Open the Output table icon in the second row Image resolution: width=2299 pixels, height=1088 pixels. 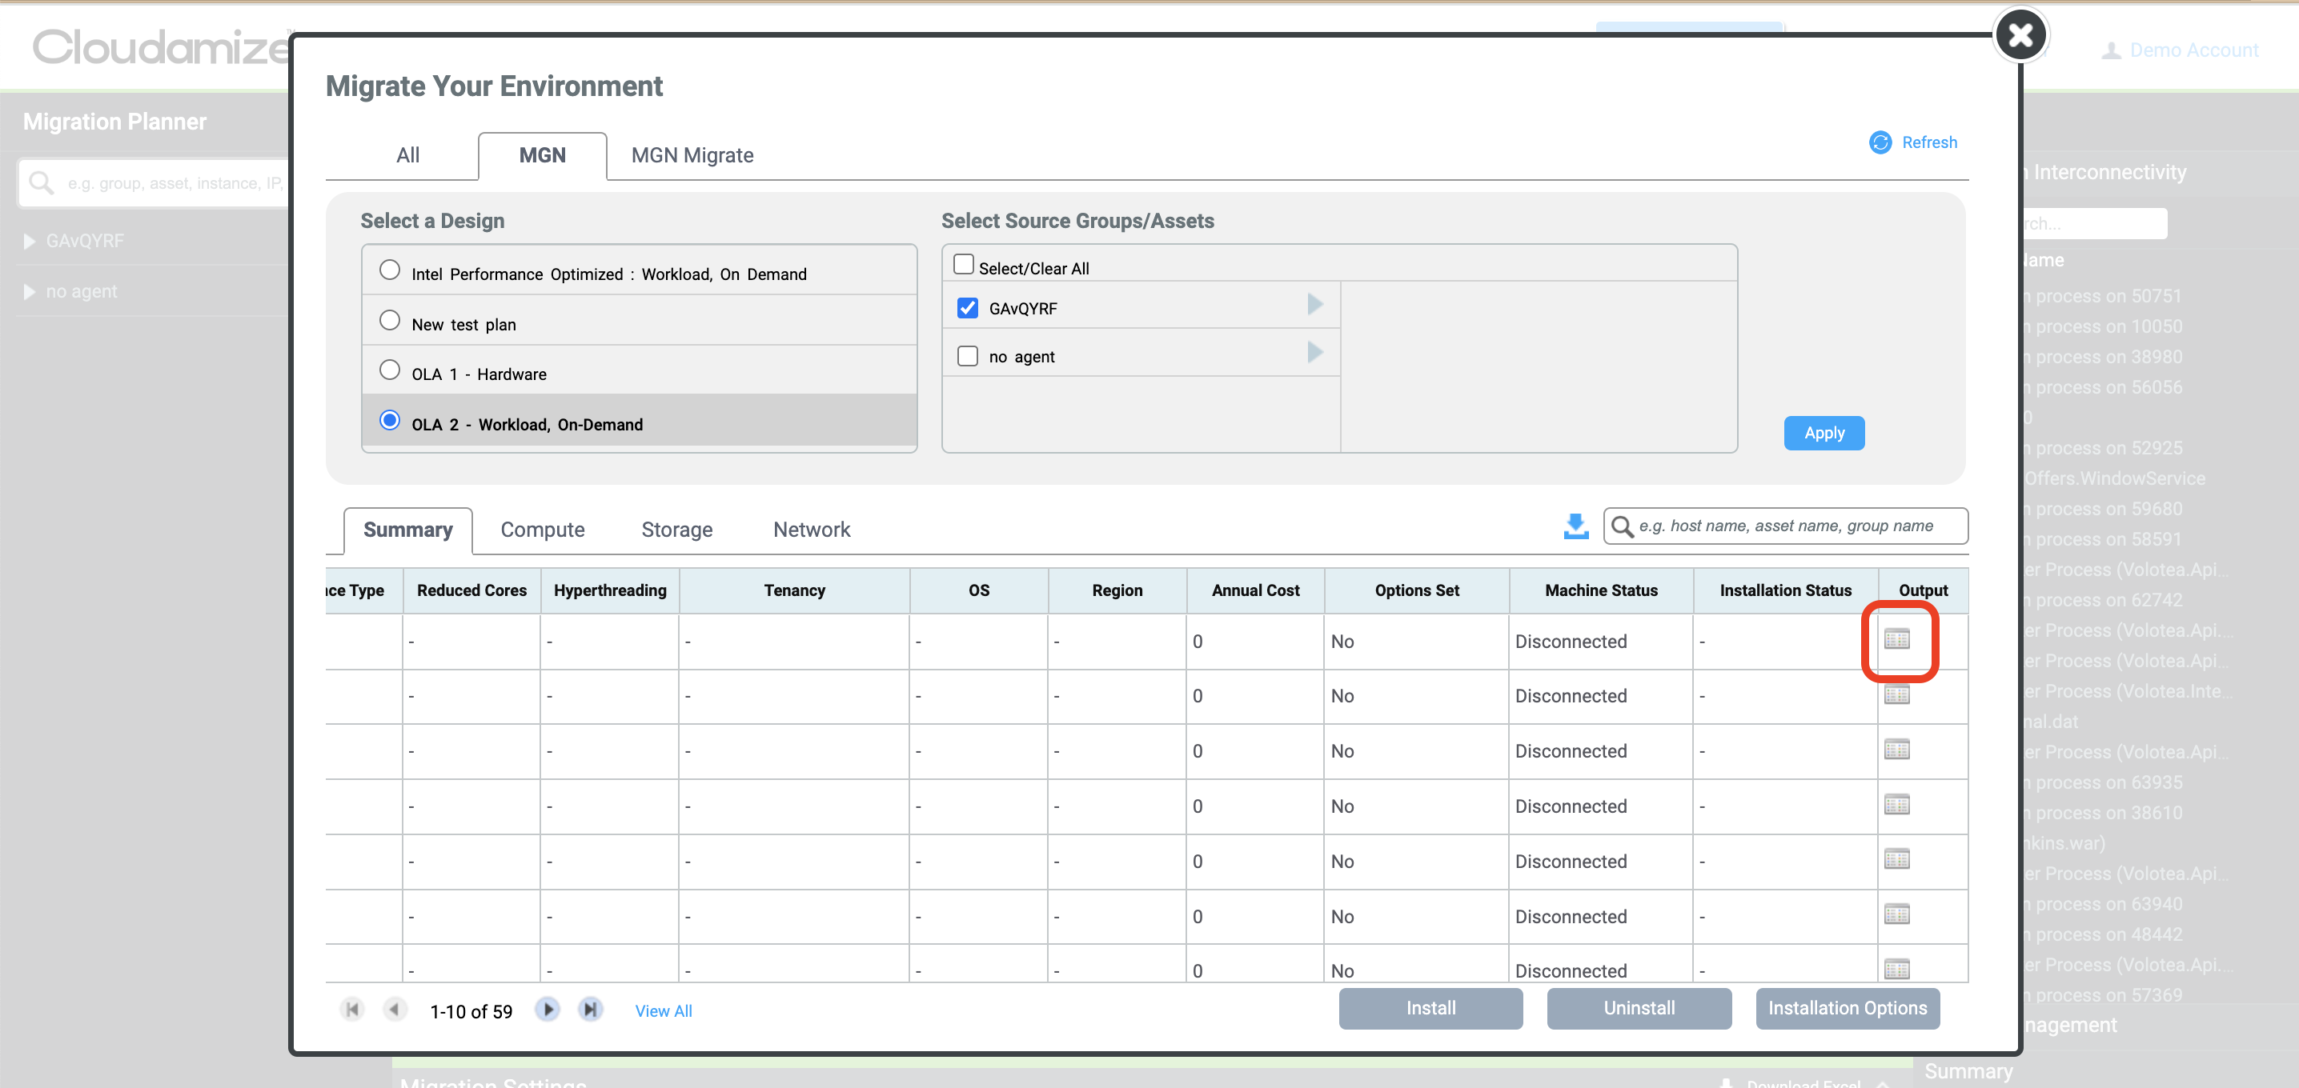[1896, 694]
